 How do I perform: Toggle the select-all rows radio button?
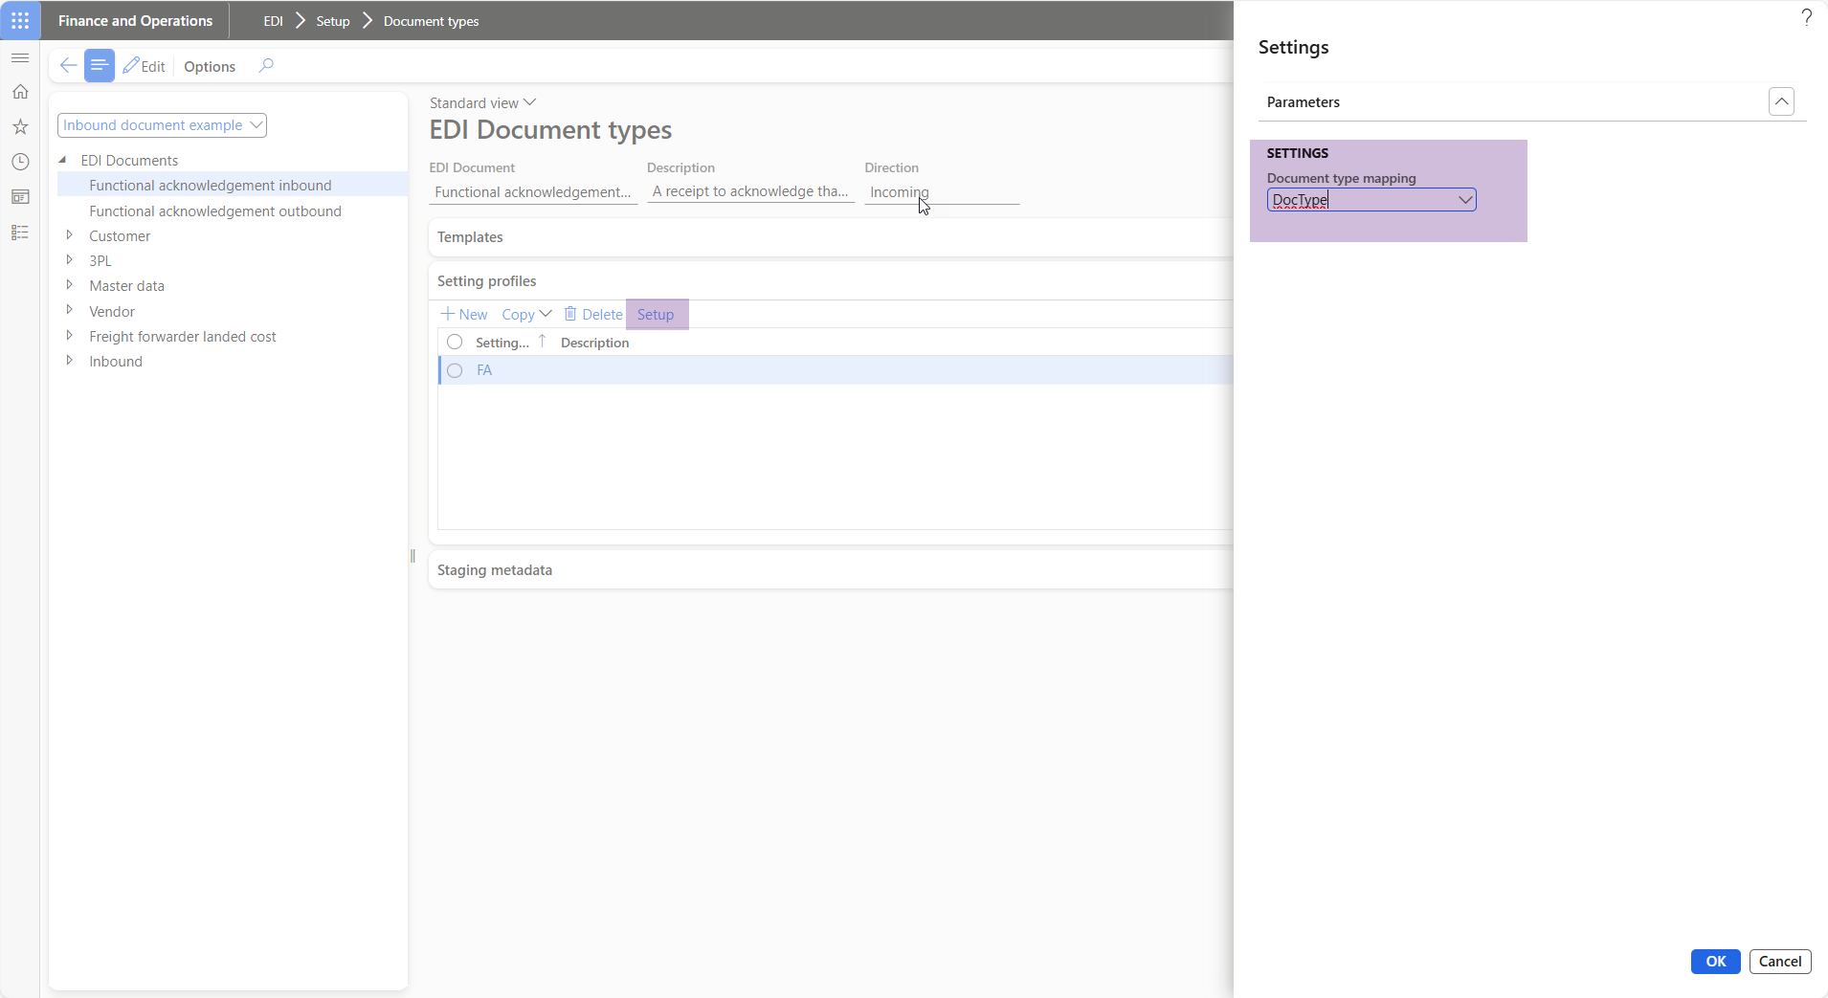(455, 343)
